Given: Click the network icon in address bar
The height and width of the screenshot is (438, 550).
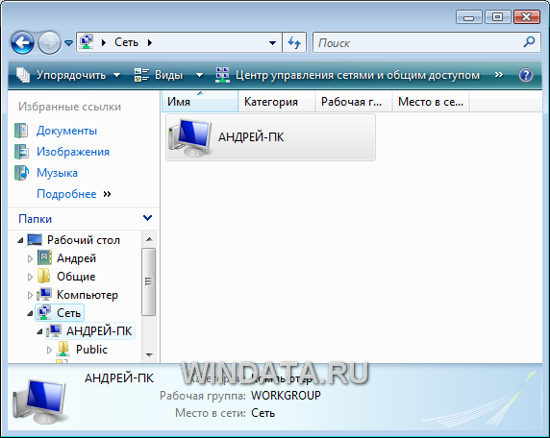Looking at the screenshot, I should (87, 42).
